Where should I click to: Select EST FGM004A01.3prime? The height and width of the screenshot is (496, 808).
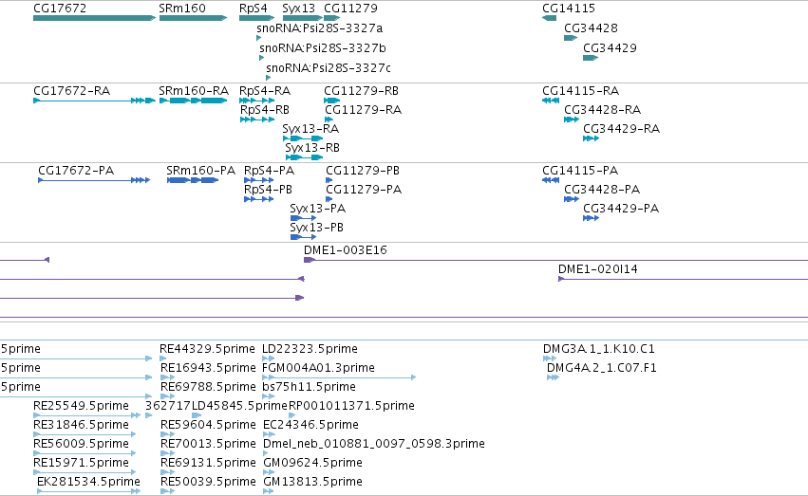tap(318, 368)
